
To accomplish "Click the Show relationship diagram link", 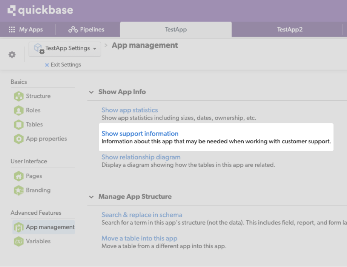I will pyautogui.click(x=140, y=157).
